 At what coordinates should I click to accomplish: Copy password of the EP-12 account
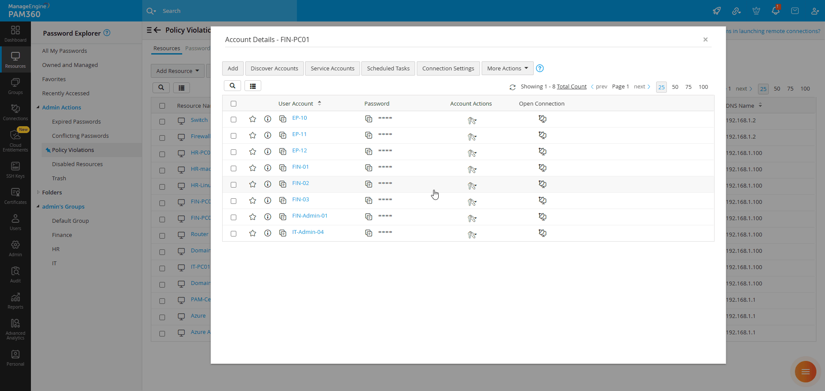coord(369,152)
